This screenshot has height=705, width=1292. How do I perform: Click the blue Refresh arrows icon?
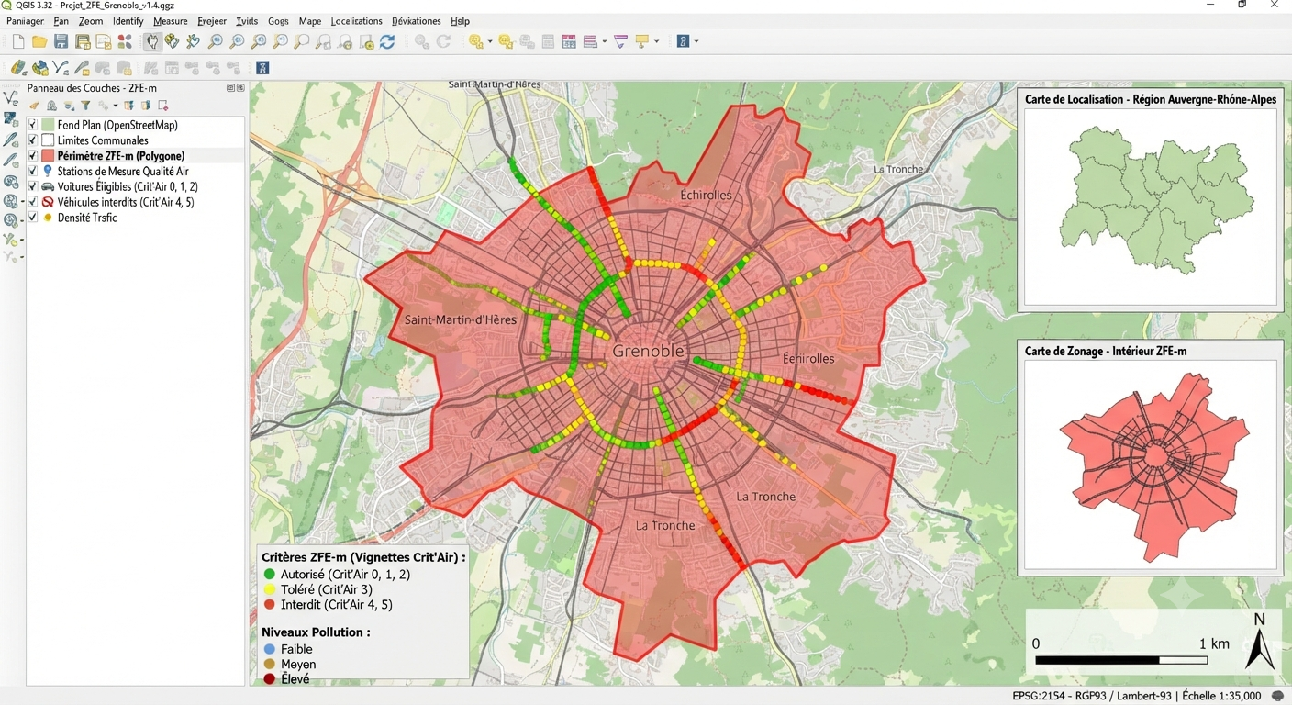point(387,41)
